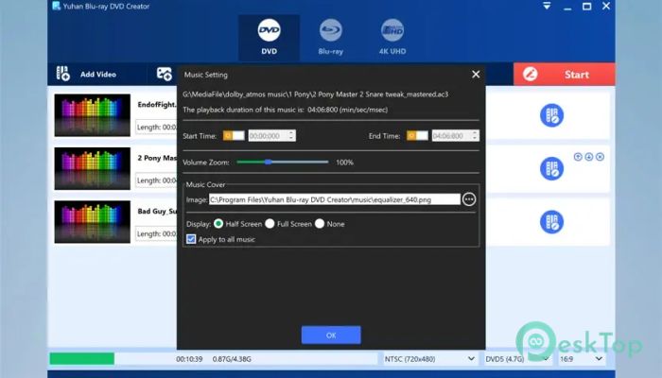Viewport: 662px width, 378px height.
Task: Toggle the Start Time switch
Action: coord(234,135)
